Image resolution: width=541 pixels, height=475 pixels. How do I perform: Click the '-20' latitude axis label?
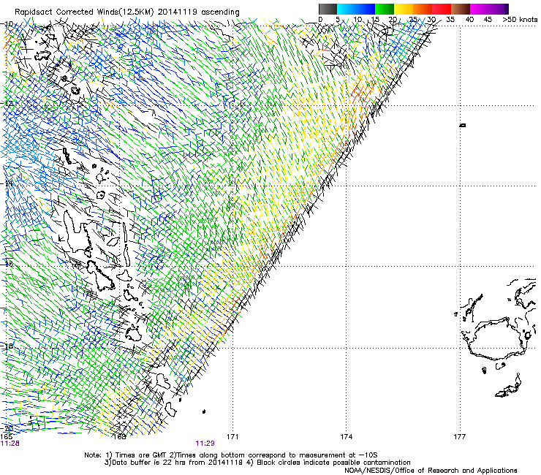coord(7,428)
